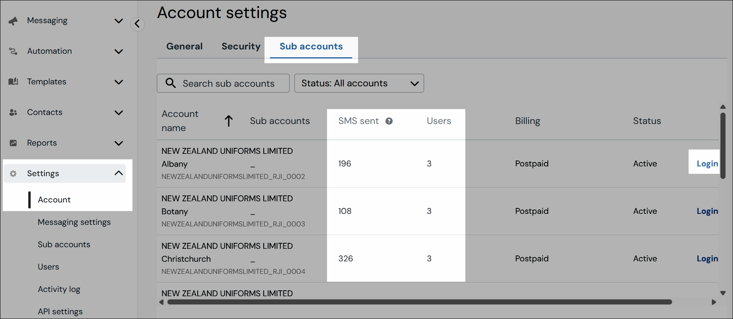Screen dimensions: 733x319
Task: Switch to the Security tab
Action: 241,46
